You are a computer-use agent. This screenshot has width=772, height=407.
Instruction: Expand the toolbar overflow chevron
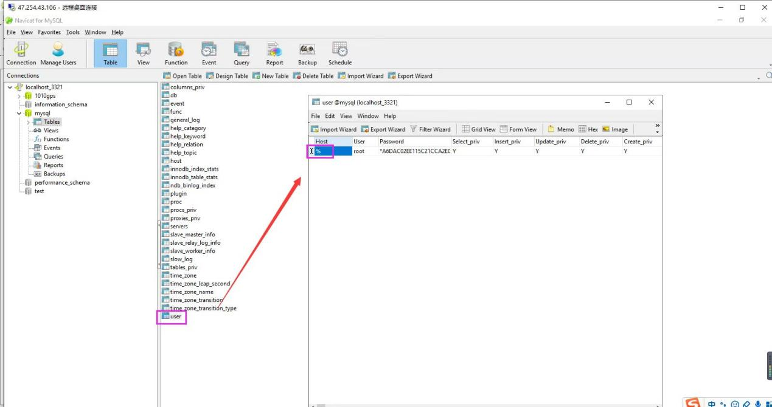(657, 129)
